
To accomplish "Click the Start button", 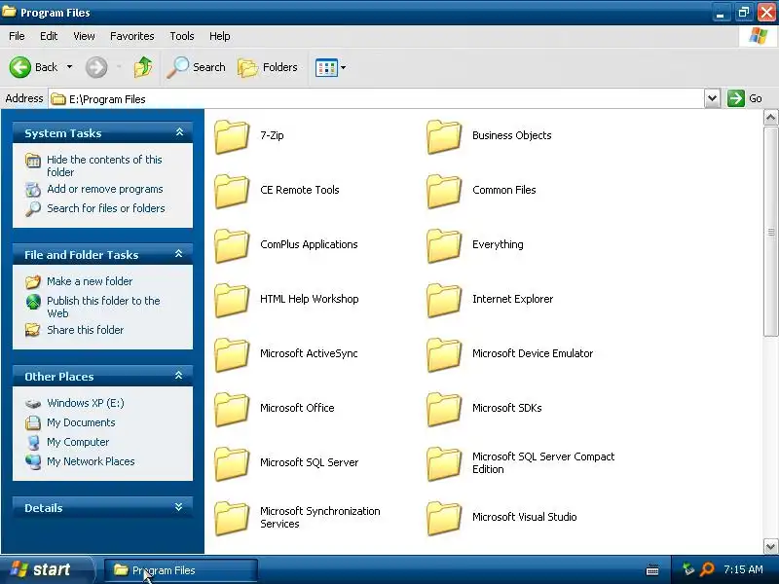I will (47, 569).
